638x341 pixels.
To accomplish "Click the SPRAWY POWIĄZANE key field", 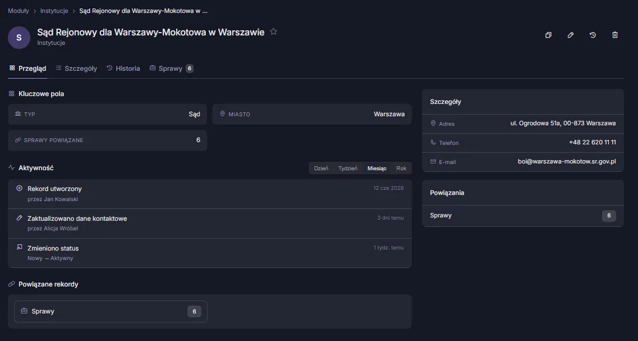I will pyautogui.click(x=107, y=140).
